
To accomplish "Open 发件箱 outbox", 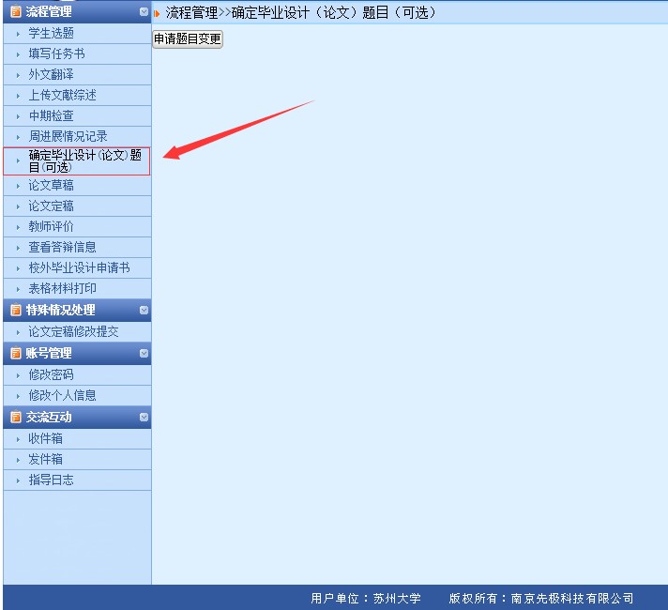I will 77,460.
